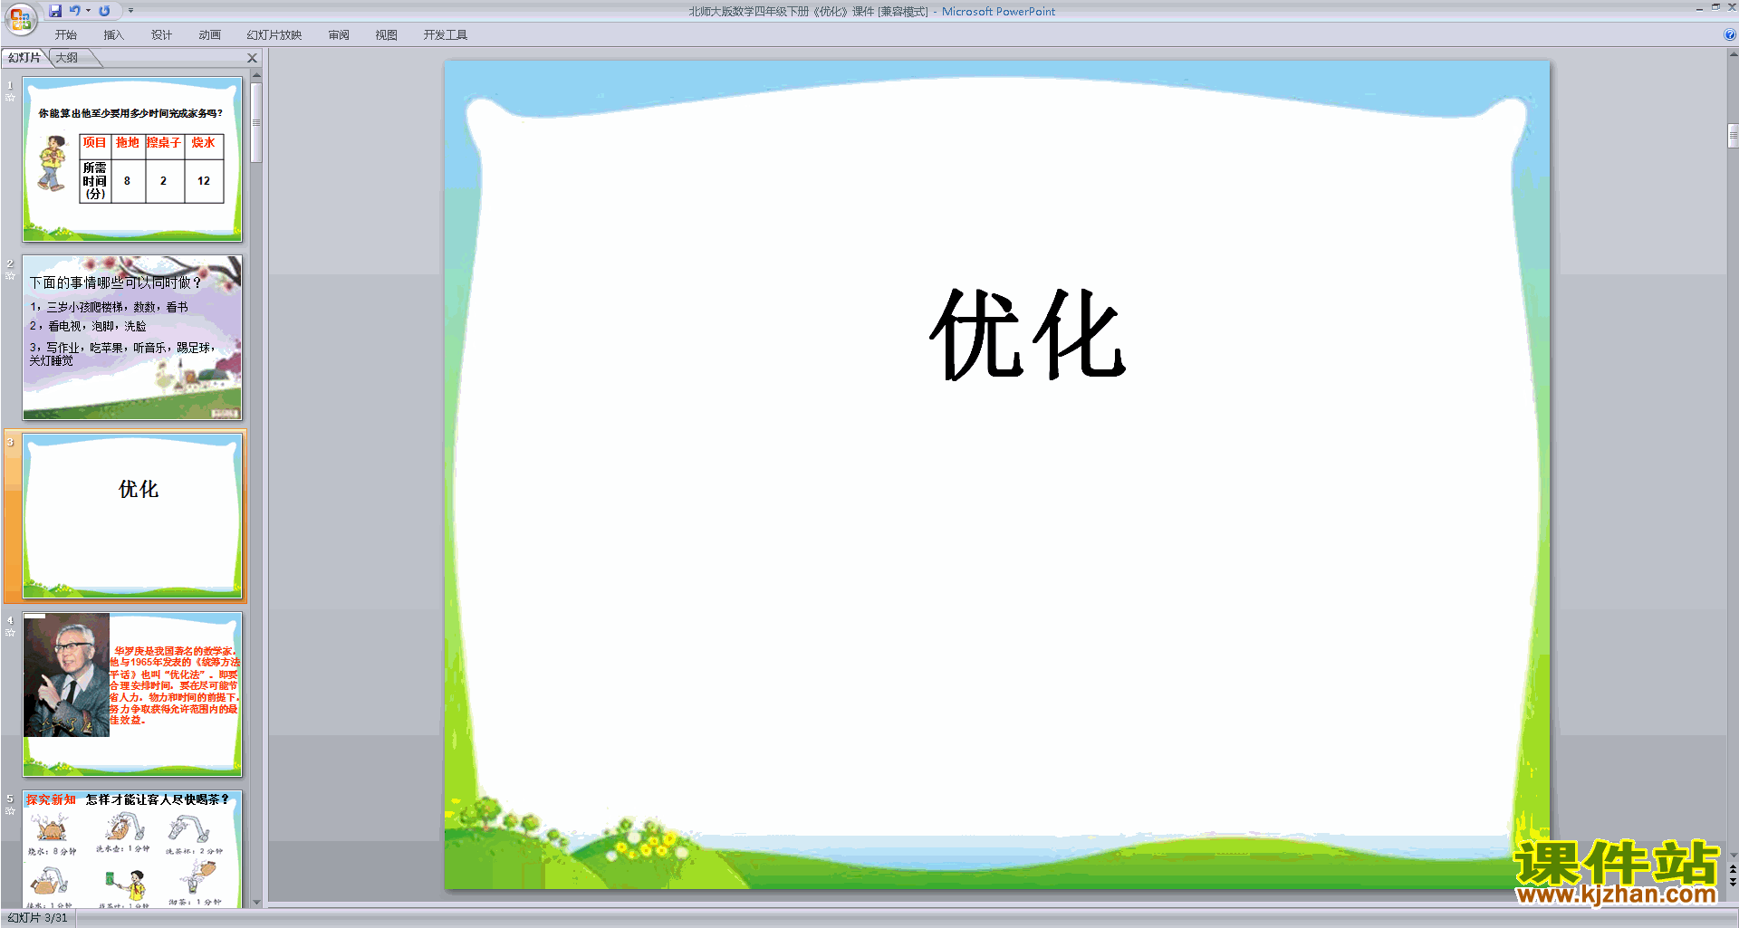Click the animation star icon beside slide 4
Viewport: 1739px width, 928px height.
click(11, 633)
